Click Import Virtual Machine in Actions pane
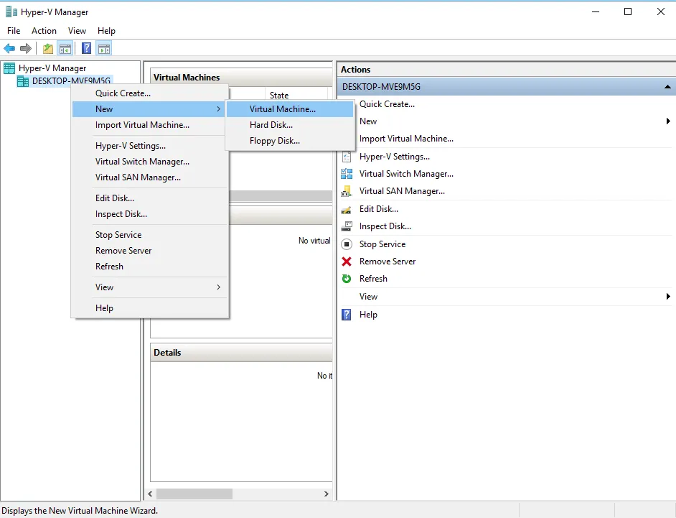The width and height of the screenshot is (676, 518). click(x=406, y=139)
